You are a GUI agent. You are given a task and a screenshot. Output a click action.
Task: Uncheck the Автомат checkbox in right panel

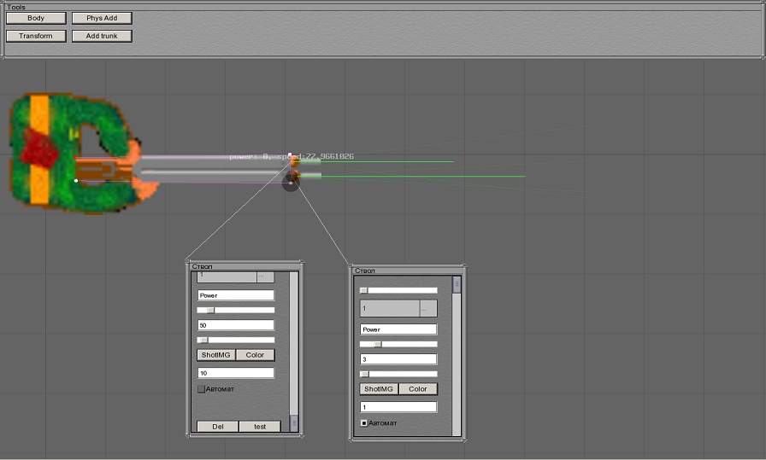[364, 422]
